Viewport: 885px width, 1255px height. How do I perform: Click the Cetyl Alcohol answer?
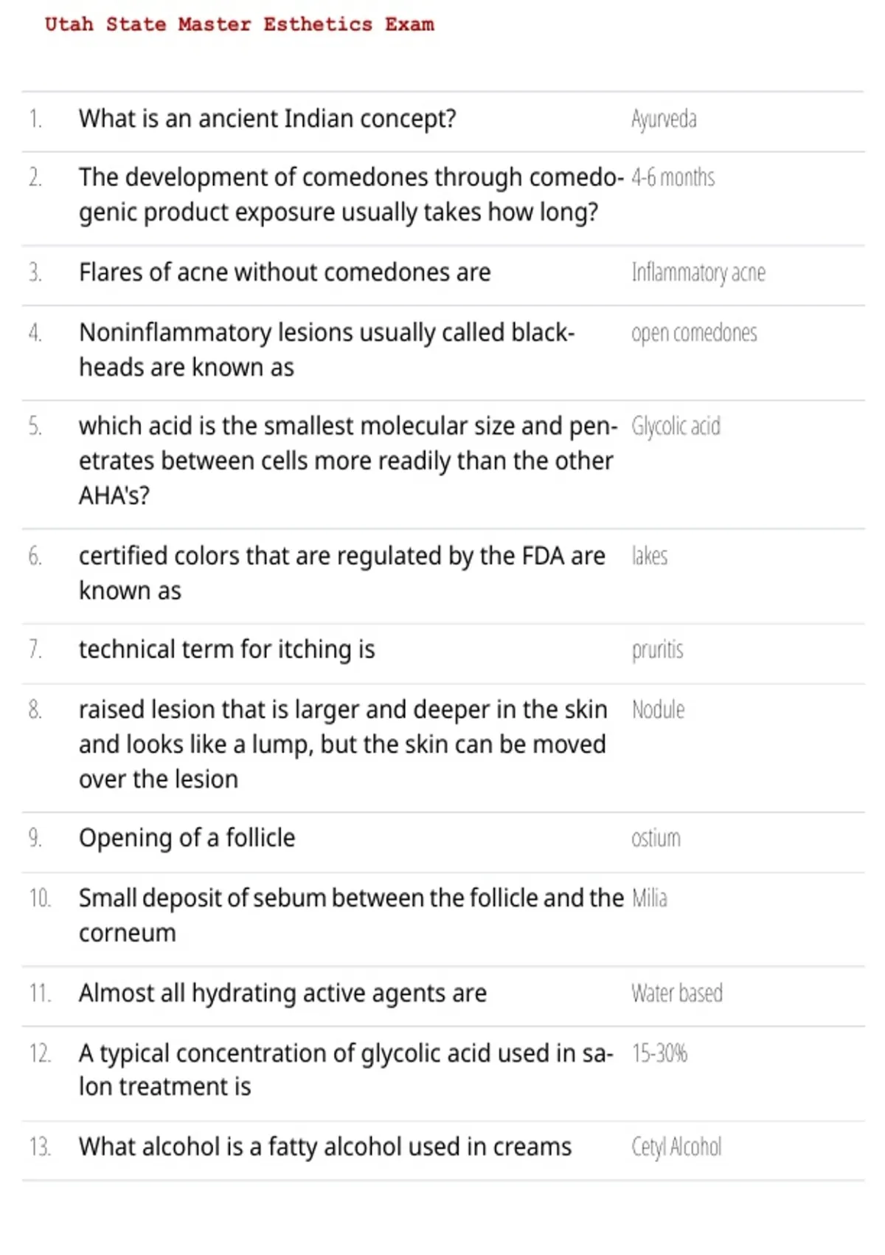click(x=676, y=1147)
